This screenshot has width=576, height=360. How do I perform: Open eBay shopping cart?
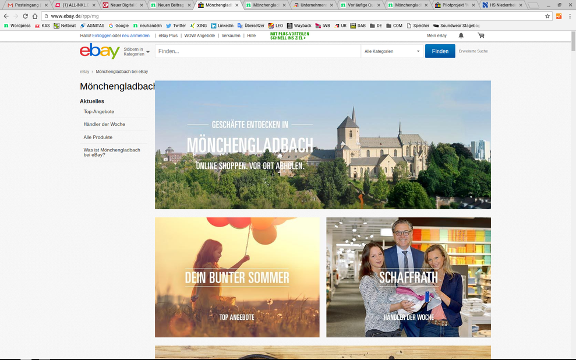(481, 36)
